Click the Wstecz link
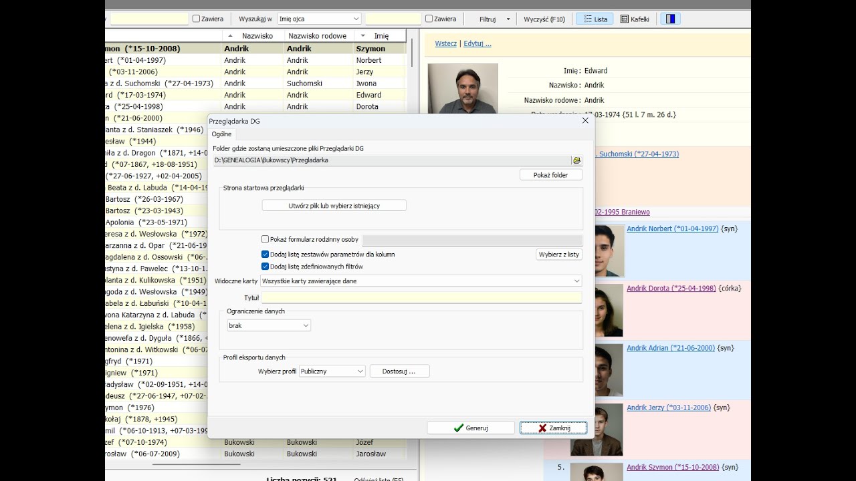The height and width of the screenshot is (481, 856). tap(445, 43)
